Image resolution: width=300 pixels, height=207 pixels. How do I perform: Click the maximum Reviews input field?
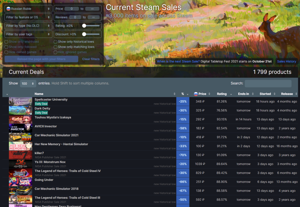pos(93,17)
